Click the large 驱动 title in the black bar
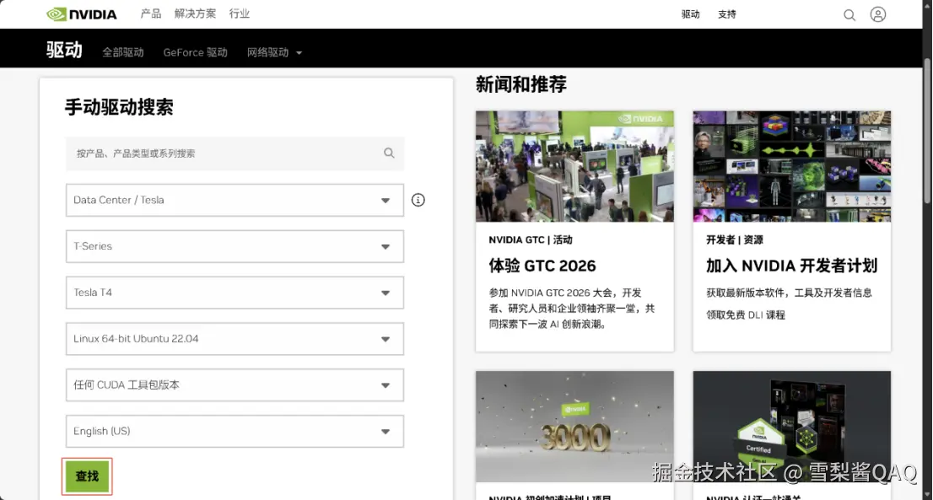Image resolution: width=933 pixels, height=500 pixels. (x=64, y=50)
